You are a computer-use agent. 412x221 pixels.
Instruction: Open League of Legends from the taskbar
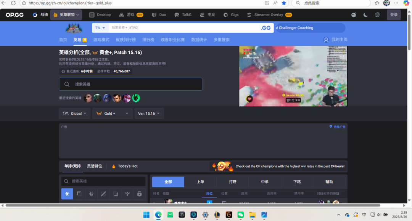217,215
